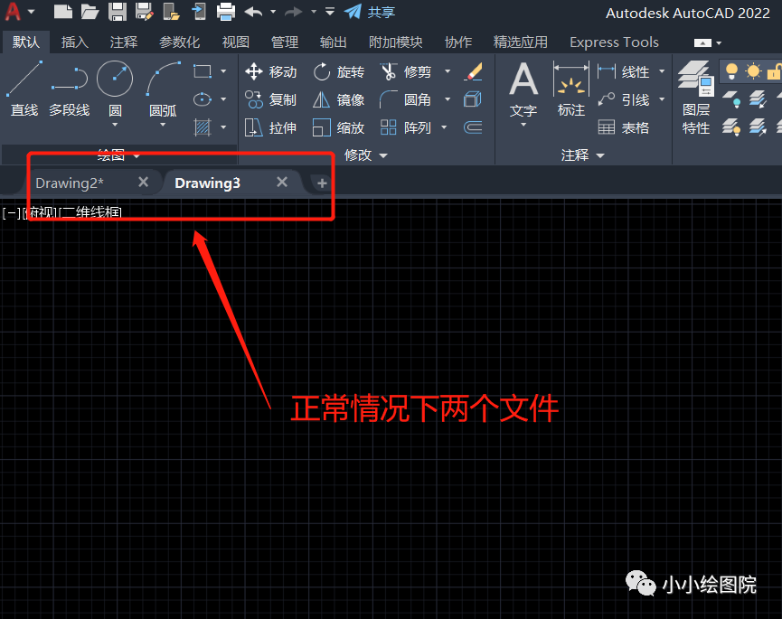Select the Arc tool (圆弧)

point(163,89)
